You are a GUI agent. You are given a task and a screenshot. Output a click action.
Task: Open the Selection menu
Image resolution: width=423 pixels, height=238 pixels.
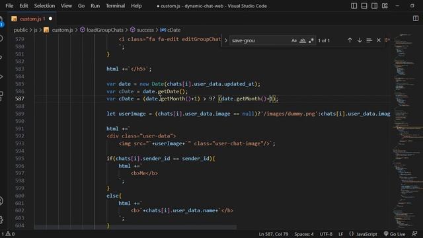click(x=44, y=6)
